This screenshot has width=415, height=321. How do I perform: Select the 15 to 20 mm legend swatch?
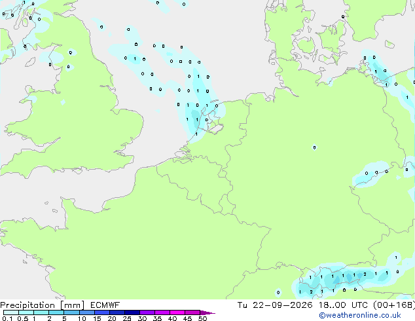[102, 312]
